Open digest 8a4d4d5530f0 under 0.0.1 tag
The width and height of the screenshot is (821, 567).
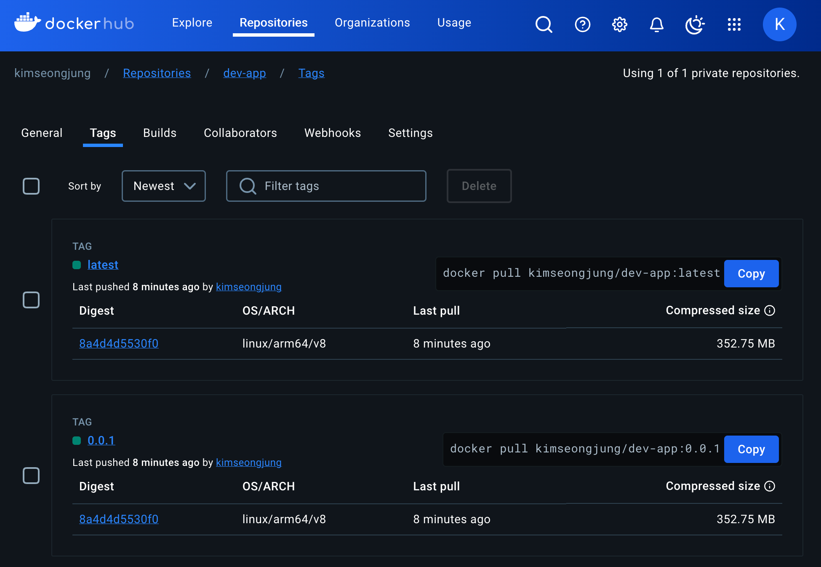coord(119,519)
